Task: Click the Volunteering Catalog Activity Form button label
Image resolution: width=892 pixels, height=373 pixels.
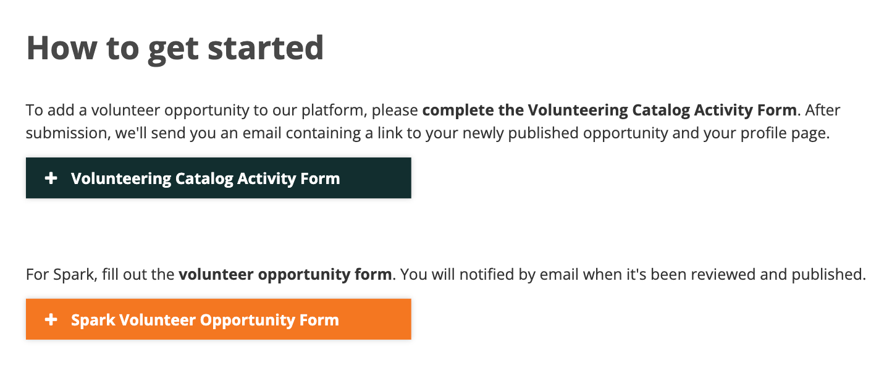Action: pos(205,178)
